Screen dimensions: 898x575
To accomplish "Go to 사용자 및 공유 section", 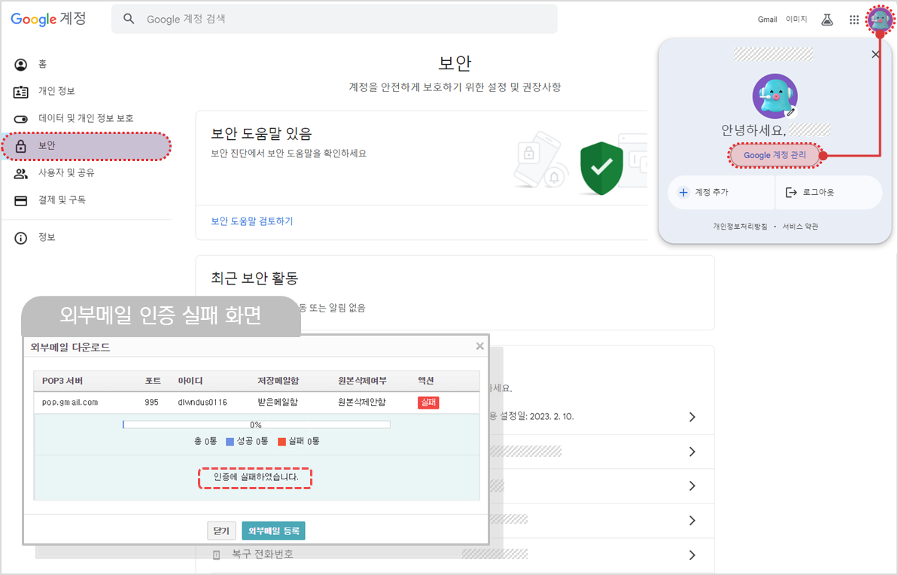I will coord(66,173).
